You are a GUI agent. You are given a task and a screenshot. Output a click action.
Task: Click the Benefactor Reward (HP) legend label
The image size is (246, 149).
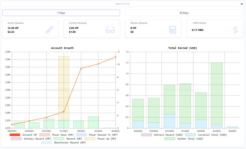pos(70,143)
